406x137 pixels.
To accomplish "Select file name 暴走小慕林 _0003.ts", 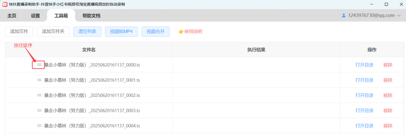I will pos(92,111).
